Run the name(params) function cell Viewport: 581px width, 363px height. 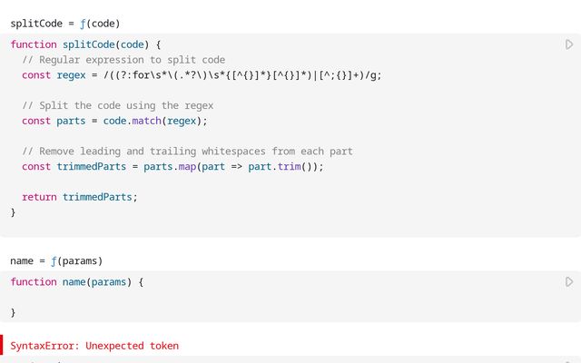(x=569, y=282)
